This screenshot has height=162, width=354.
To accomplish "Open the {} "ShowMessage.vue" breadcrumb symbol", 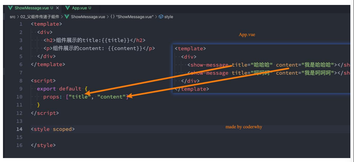I will (x=132, y=17).
